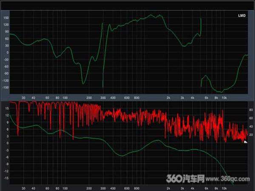Select the white triangle marker at right edge
This screenshot has height=191, width=255.
(246, 142)
